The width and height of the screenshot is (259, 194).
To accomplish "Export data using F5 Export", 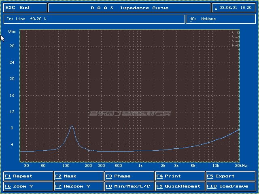I will click(231, 176).
